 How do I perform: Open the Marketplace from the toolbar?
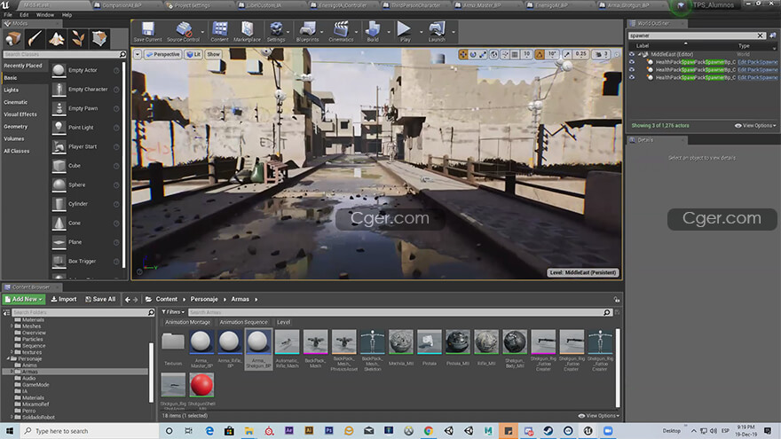[x=247, y=31]
